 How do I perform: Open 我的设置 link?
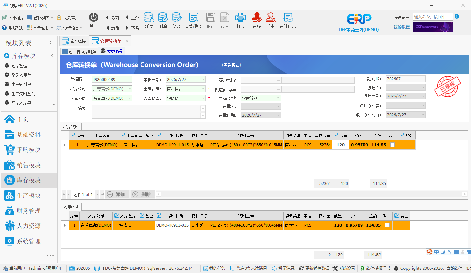point(402,27)
